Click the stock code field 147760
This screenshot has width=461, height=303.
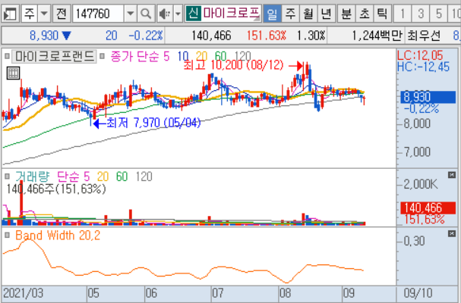[98, 14]
